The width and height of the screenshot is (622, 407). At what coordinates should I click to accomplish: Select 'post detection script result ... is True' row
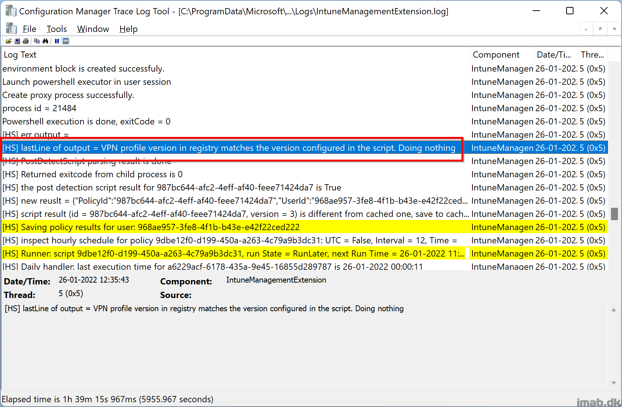pos(305,188)
